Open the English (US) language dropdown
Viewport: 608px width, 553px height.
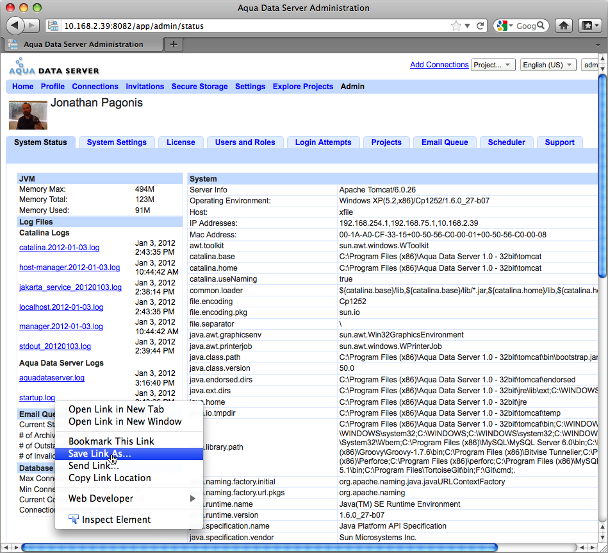click(x=548, y=65)
